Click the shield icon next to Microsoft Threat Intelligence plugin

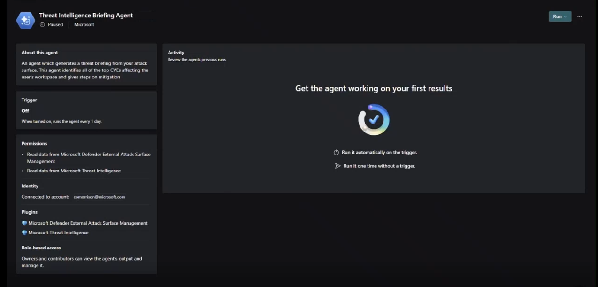(x=24, y=233)
